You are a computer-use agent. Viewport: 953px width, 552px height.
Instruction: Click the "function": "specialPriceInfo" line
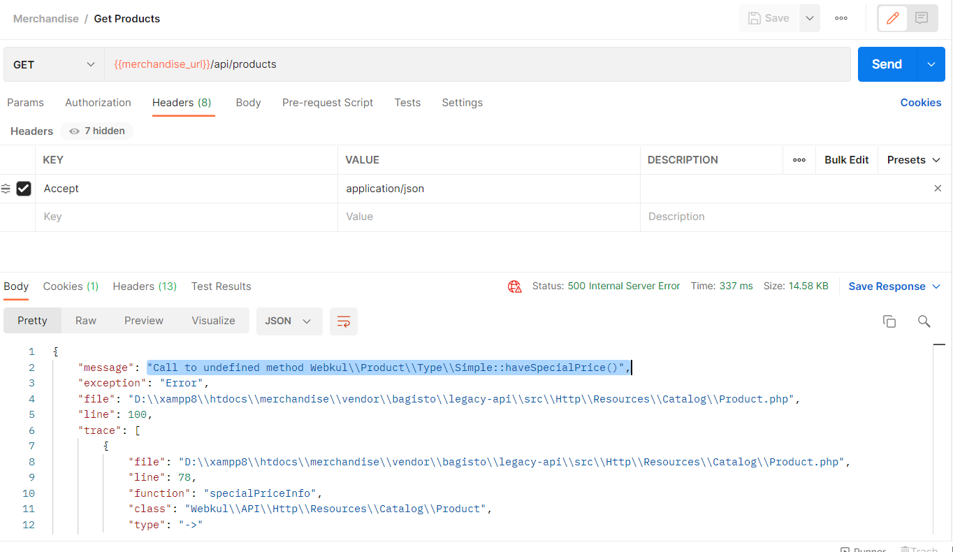[x=225, y=493]
